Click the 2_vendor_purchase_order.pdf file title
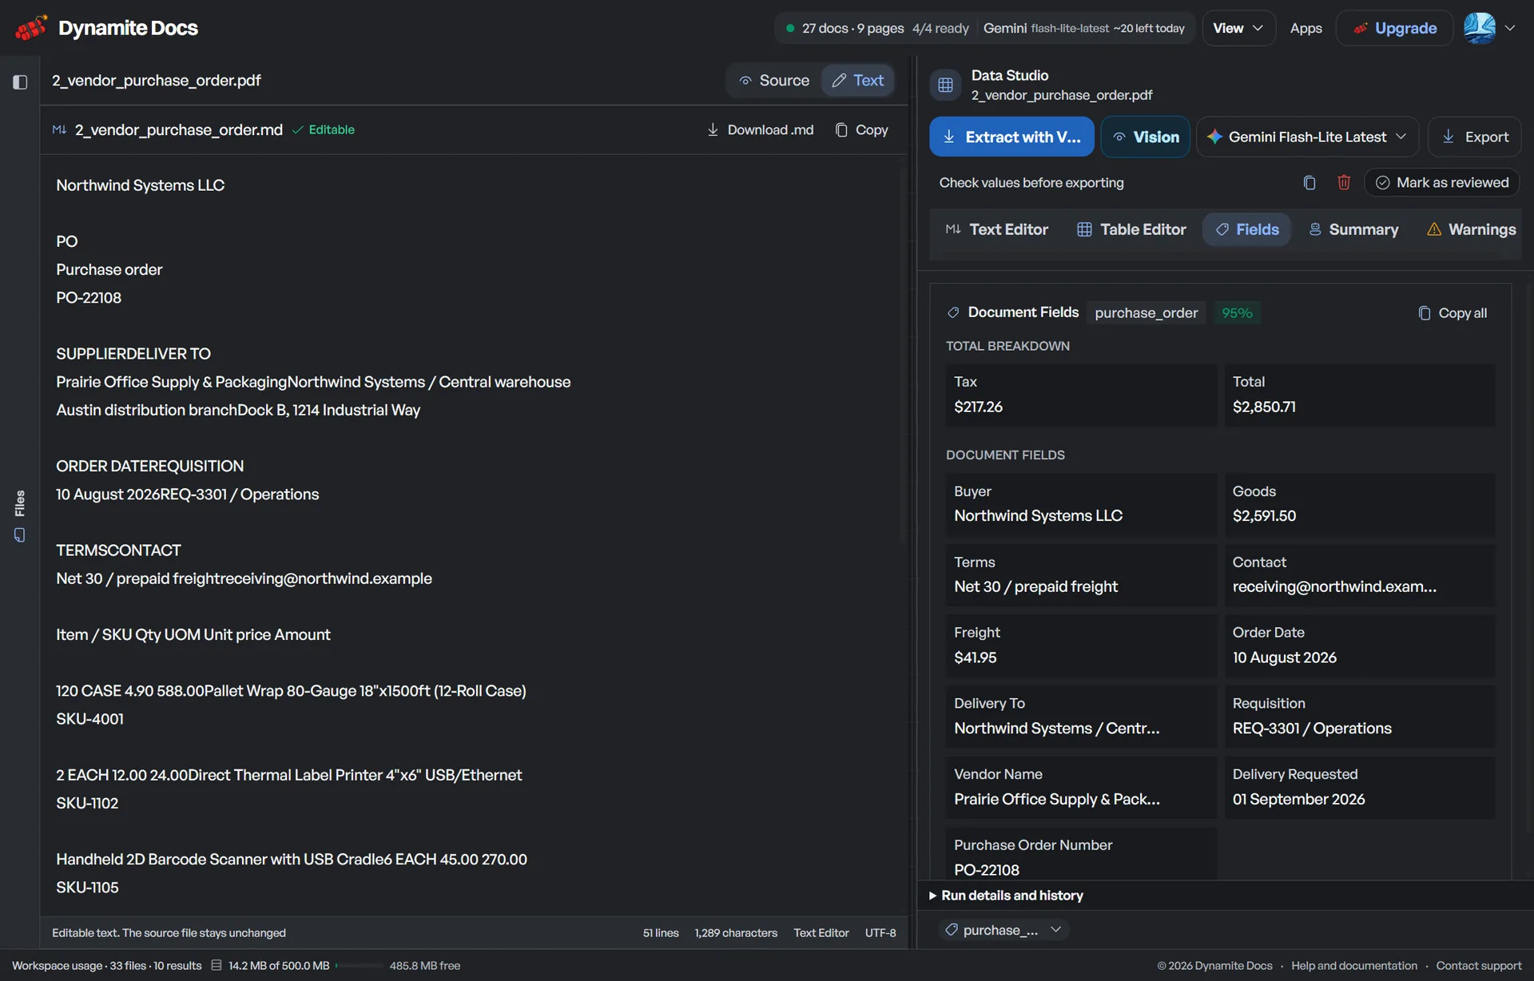 click(x=157, y=81)
